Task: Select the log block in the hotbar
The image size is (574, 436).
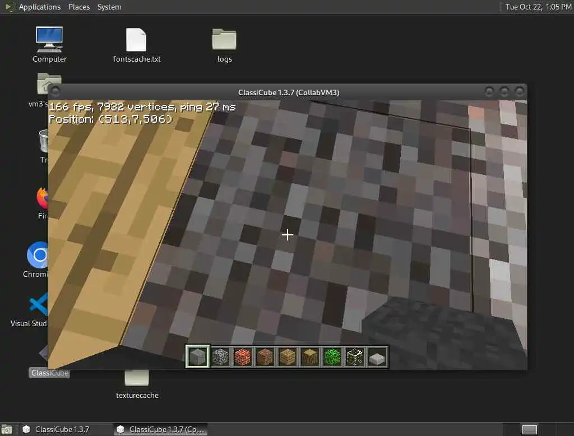Action: click(309, 356)
